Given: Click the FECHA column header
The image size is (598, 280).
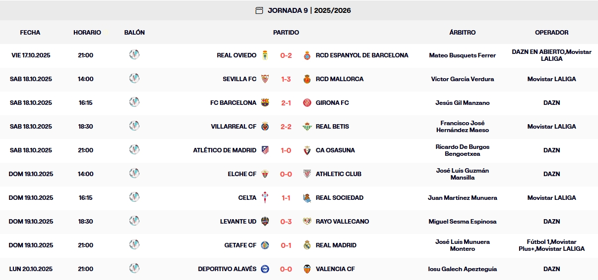Looking at the screenshot, I should (x=30, y=33).
